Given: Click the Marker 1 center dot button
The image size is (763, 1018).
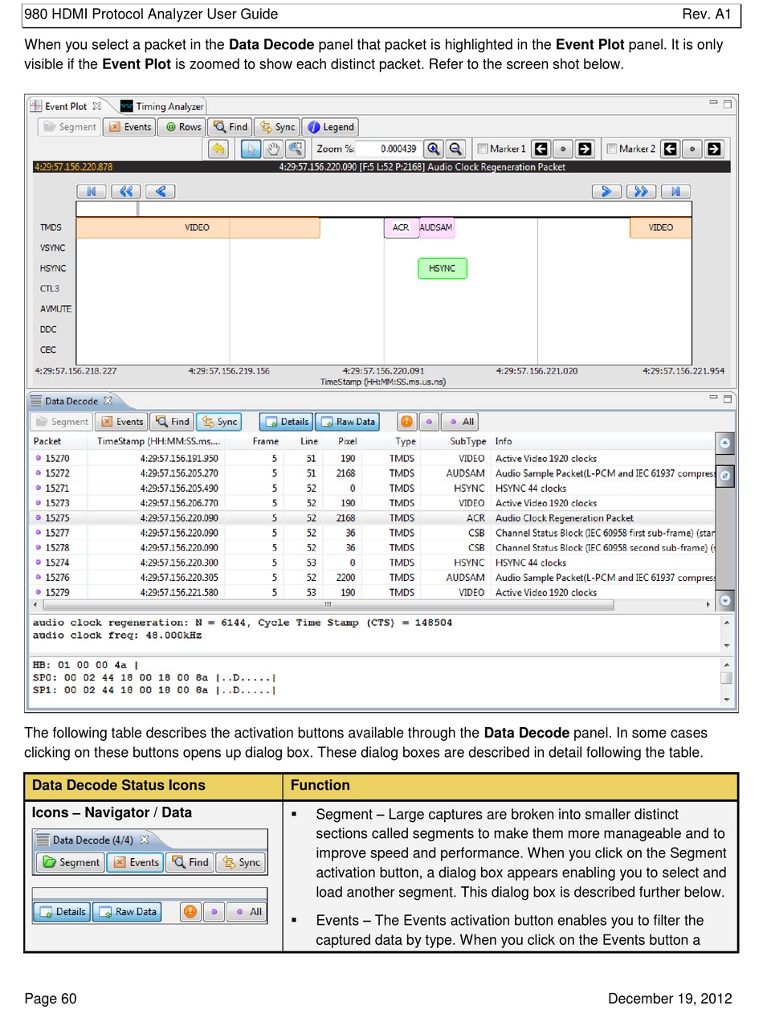Looking at the screenshot, I should click(x=563, y=149).
